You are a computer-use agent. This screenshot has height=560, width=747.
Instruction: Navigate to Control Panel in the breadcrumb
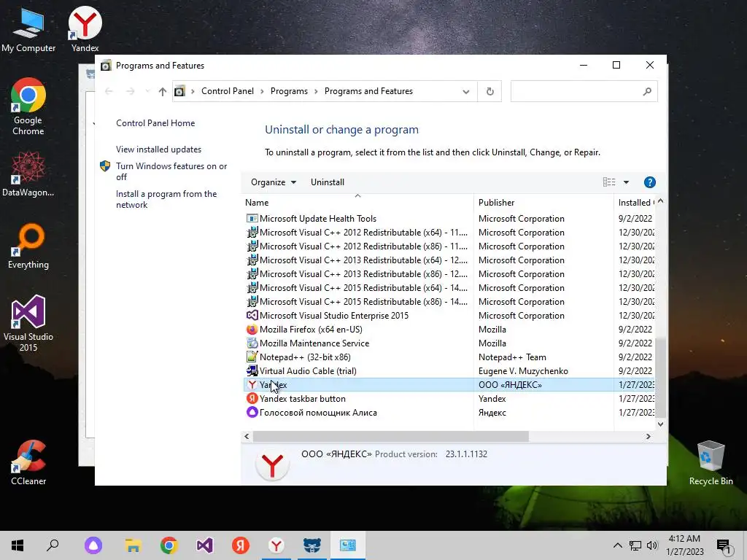pyautogui.click(x=228, y=91)
